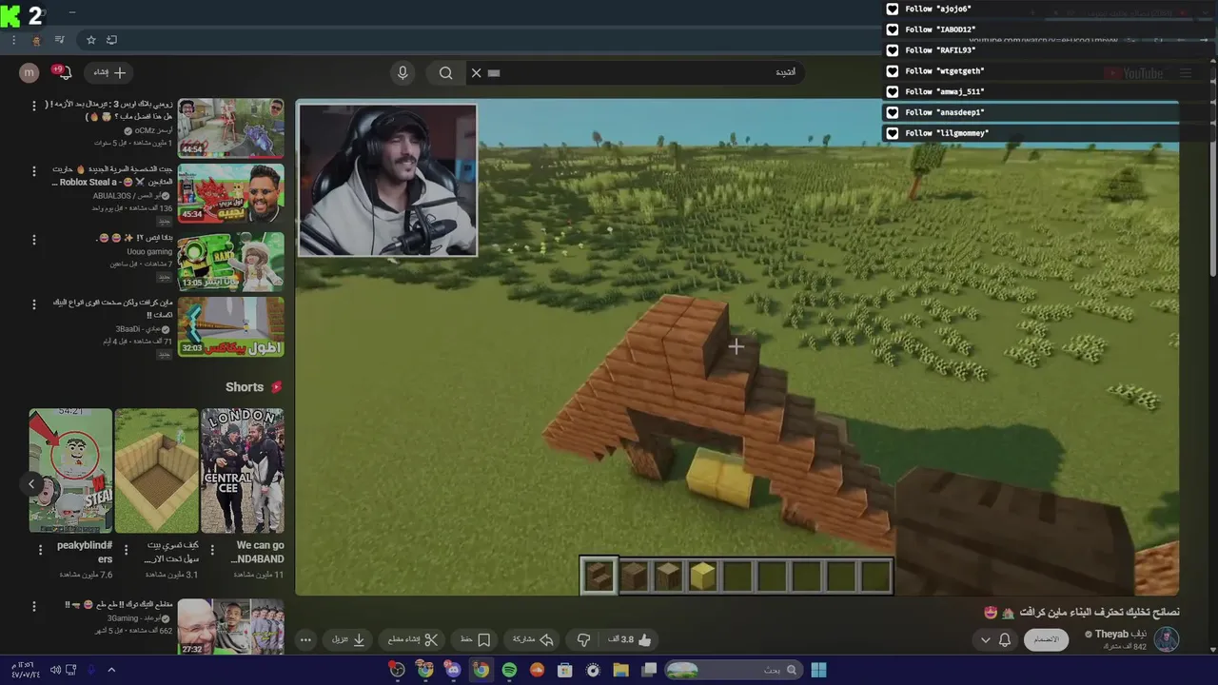Open the 44:54 zombie video thumbnail
Image resolution: width=1218 pixels, height=685 pixels.
(x=230, y=127)
